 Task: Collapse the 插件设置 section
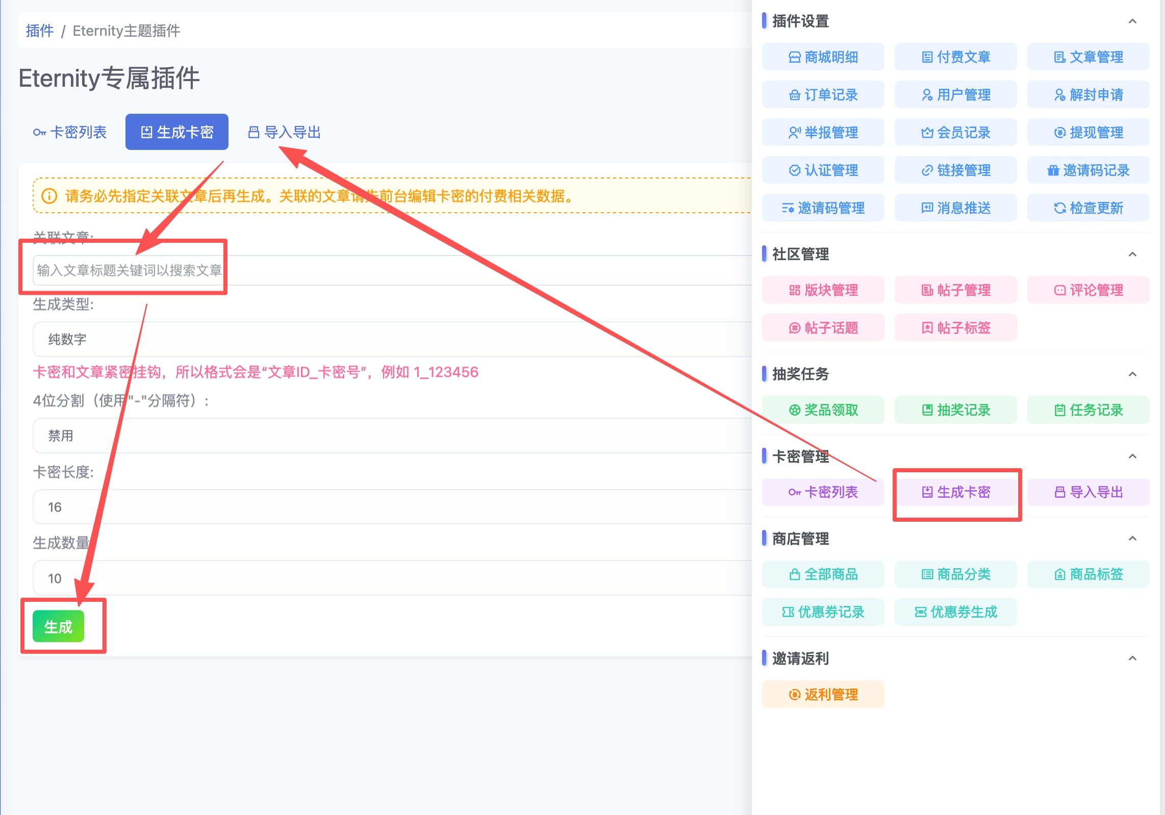[x=1132, y=21]
